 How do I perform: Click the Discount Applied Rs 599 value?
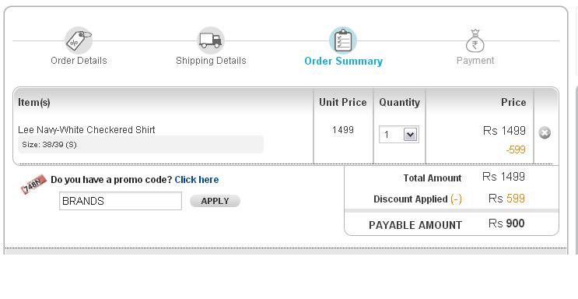click(x=506, y=199)
